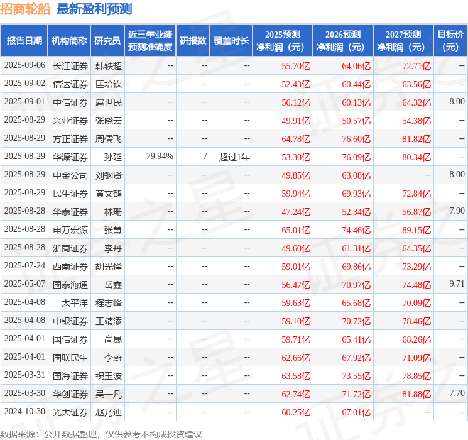Click analyst name 扈世民
Viewport: 468px width, 440px height.
tap(108, 102)
